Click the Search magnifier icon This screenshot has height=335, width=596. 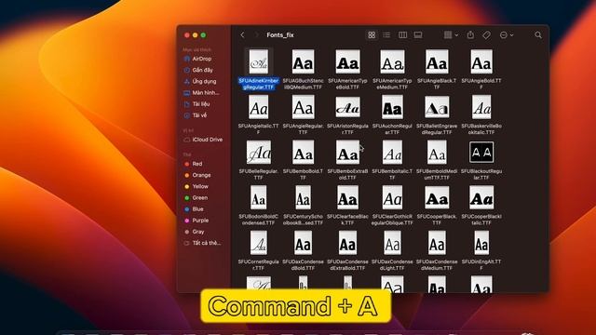538,35
